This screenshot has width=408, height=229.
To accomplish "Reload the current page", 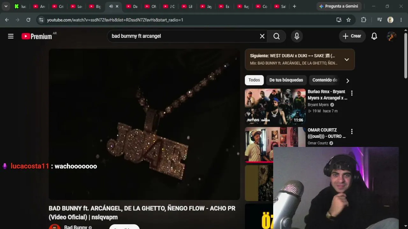I will pos(28,20).
